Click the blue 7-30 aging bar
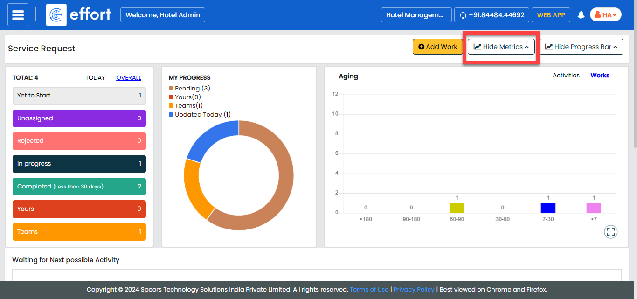Viewport: 637px width, 299px height. point(548,208)
